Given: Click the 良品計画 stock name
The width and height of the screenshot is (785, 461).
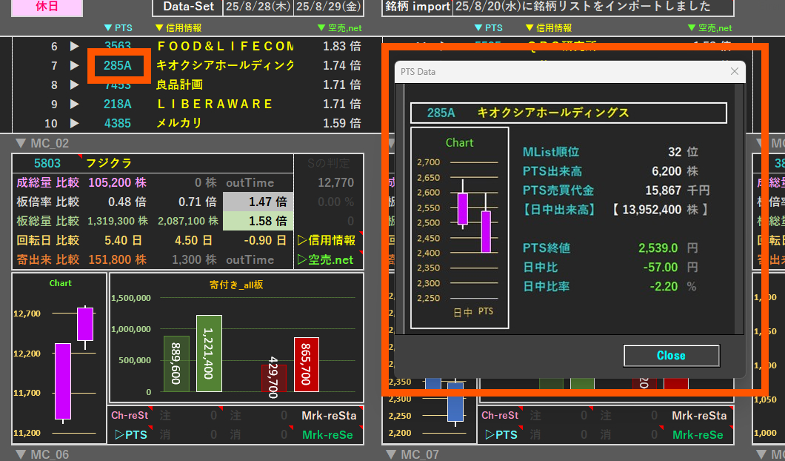Looking at the screenshot, I should (179, 84).
